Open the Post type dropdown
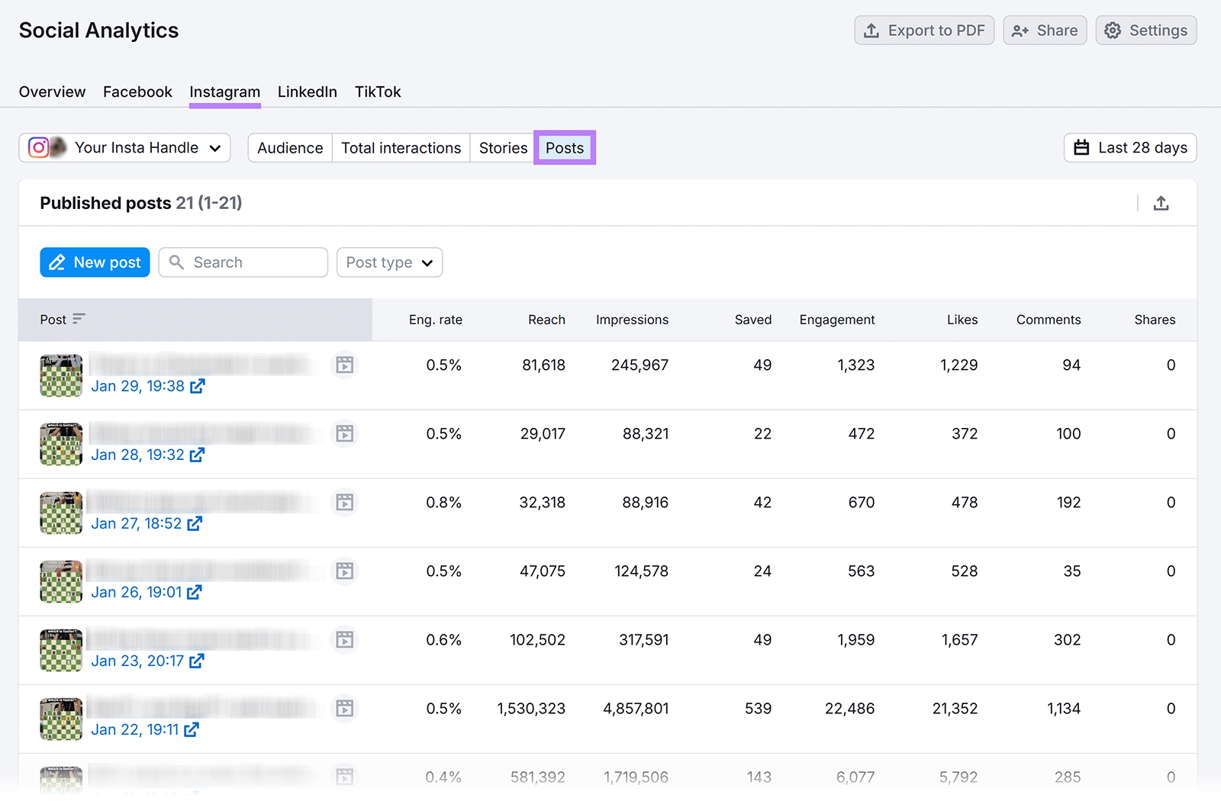1221x801 pixels. point(389,262)
